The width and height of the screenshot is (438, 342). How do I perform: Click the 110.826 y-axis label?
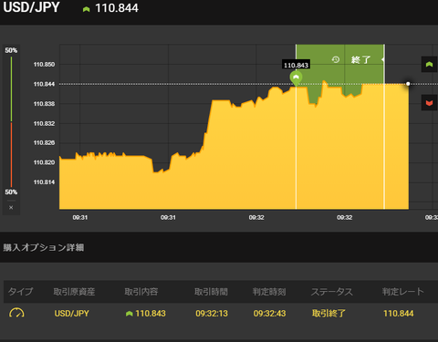[x=44, y=143]
